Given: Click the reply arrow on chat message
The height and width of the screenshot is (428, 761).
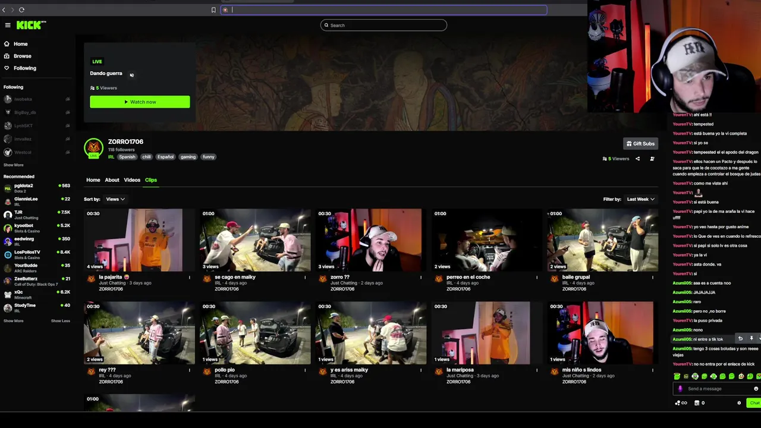Looking at the screenshot, I should click(x=740, y=338).
